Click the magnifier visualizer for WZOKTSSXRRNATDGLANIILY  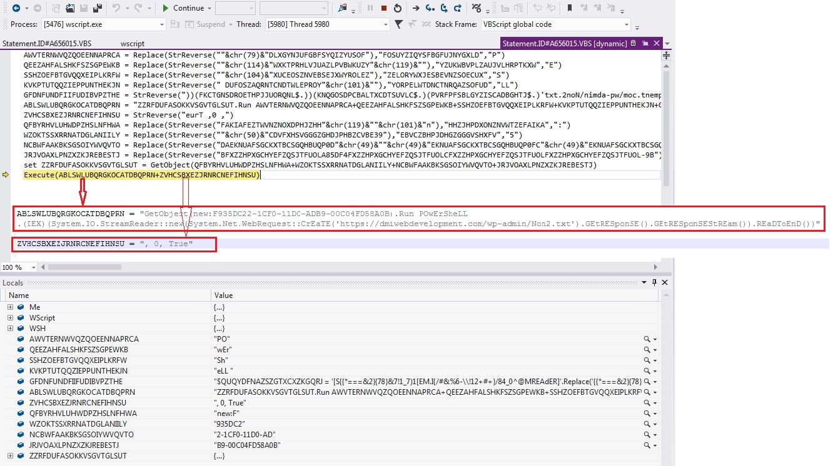point(647,424)
